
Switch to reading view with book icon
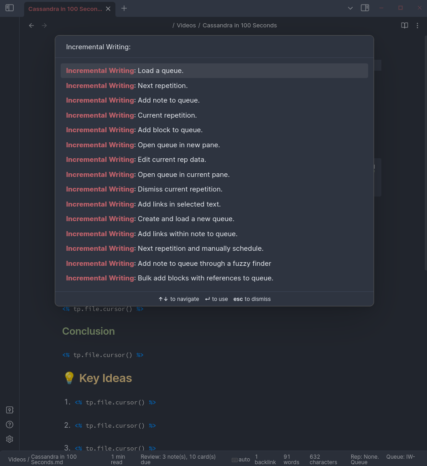tap(405, 25)
